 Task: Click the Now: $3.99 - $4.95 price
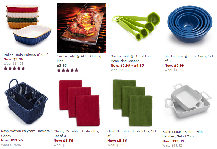pyautogui.click(x=127, y=65)
